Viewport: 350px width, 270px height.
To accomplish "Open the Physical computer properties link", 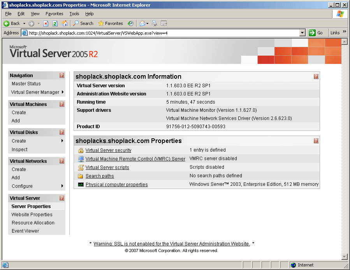I will tap(116, 184).
